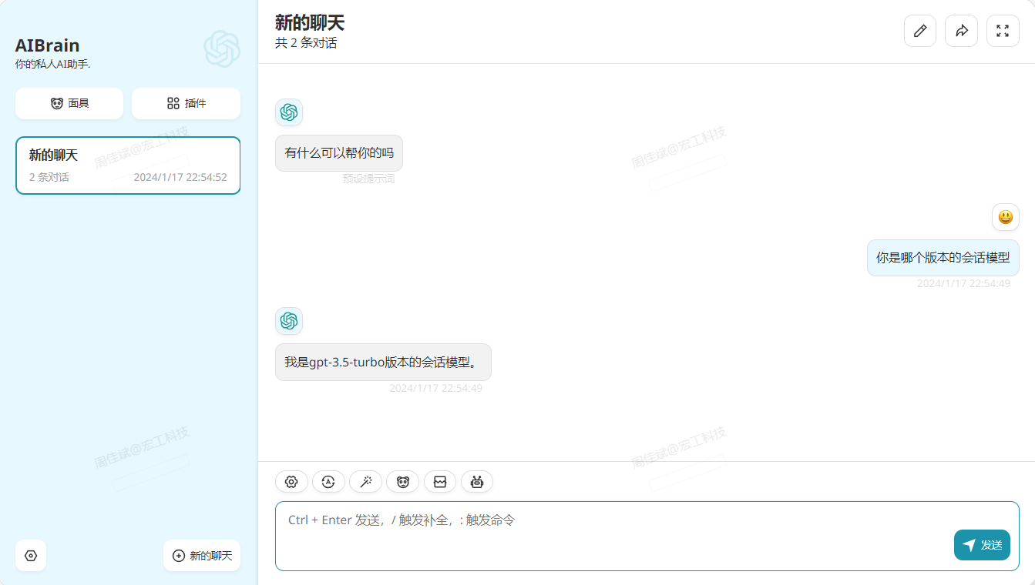Click the 2 条对话 count in chat card
The image size is (1035, 585).
49,177
